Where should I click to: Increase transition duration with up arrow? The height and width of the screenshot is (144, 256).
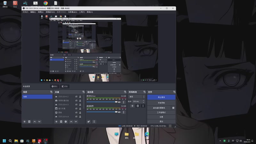click(x=143, y=100)
